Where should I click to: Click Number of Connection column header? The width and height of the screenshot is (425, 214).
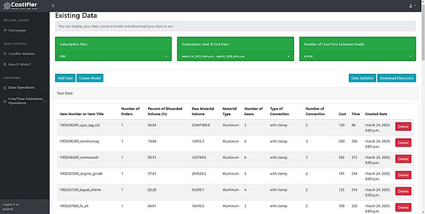[315, 111]
